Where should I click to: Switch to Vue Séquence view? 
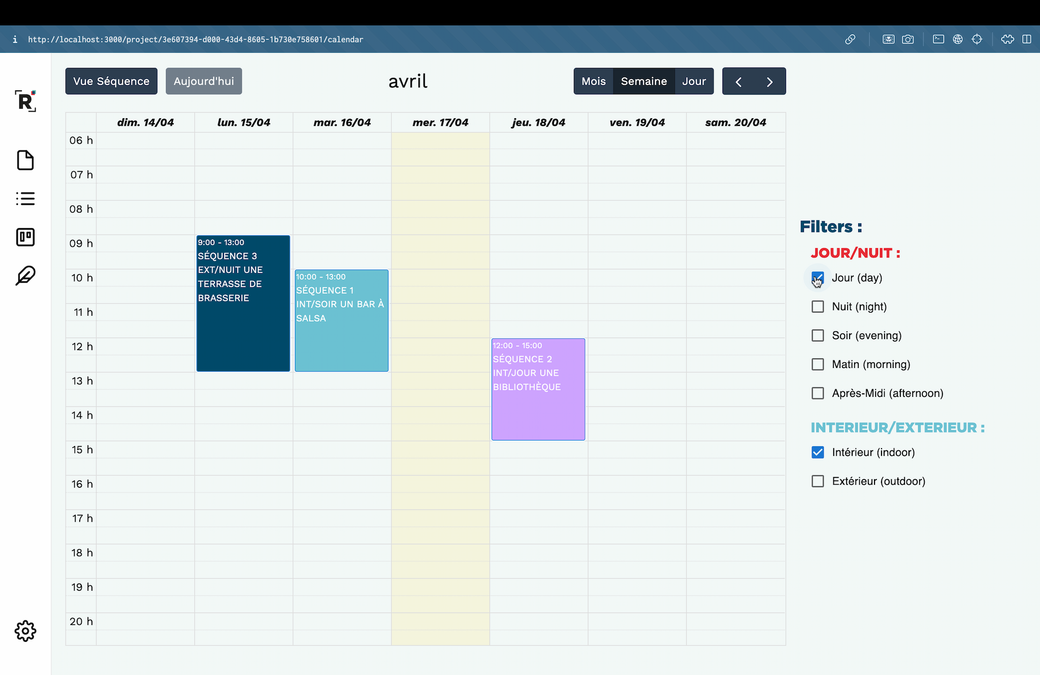tap(111, 81)
